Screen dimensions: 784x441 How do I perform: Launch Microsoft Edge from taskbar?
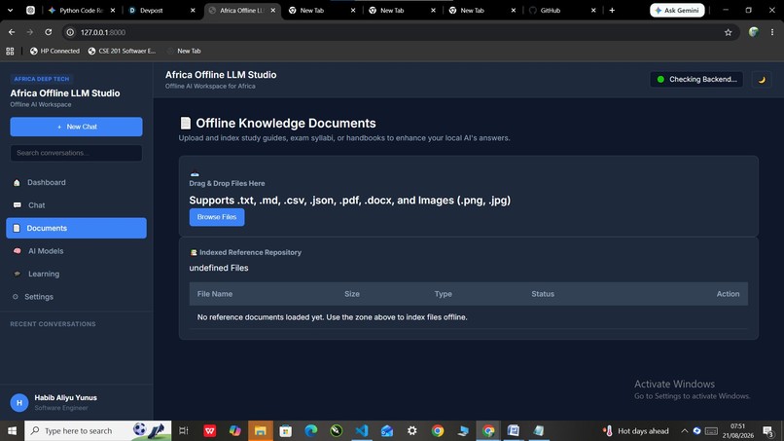[311, 430]
